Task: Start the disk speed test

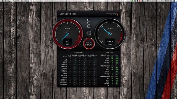Action: [x=89, y=44]
